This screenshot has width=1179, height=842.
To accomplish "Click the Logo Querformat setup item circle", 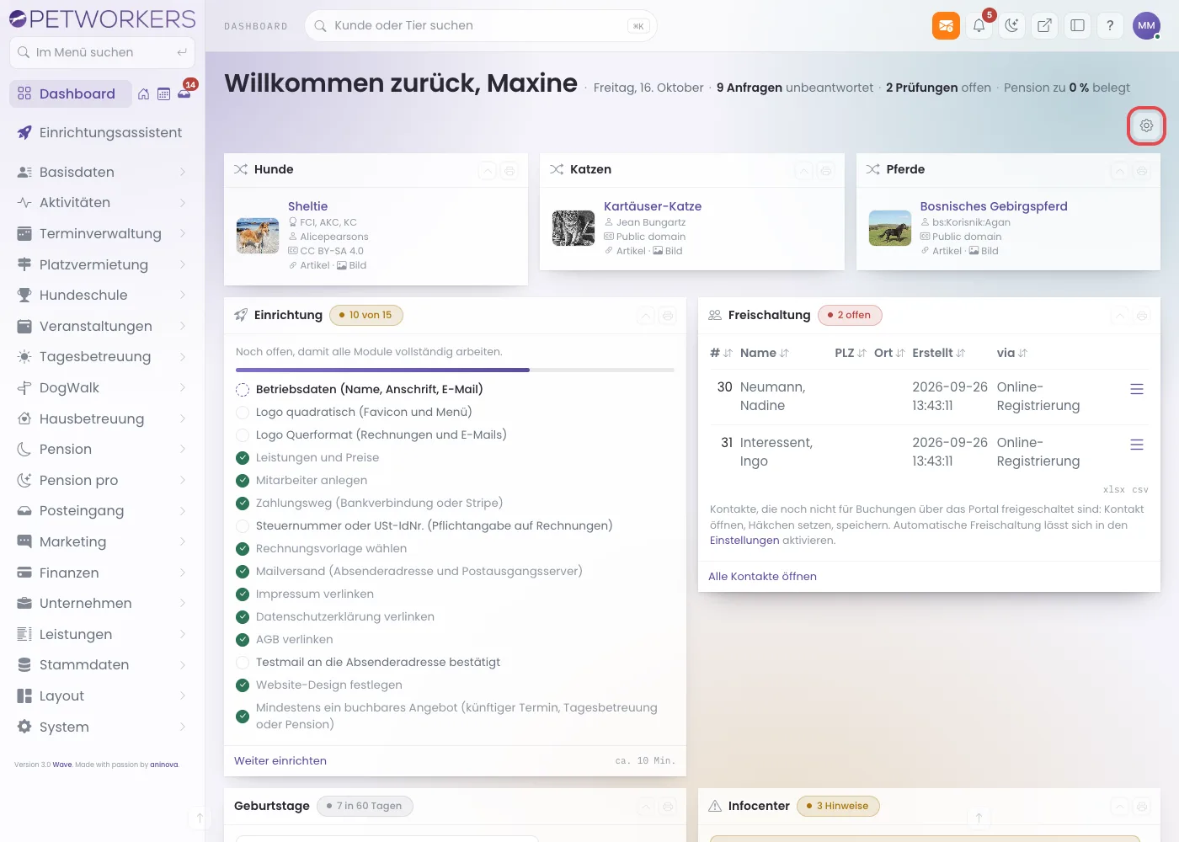I will tap(243, 435).
